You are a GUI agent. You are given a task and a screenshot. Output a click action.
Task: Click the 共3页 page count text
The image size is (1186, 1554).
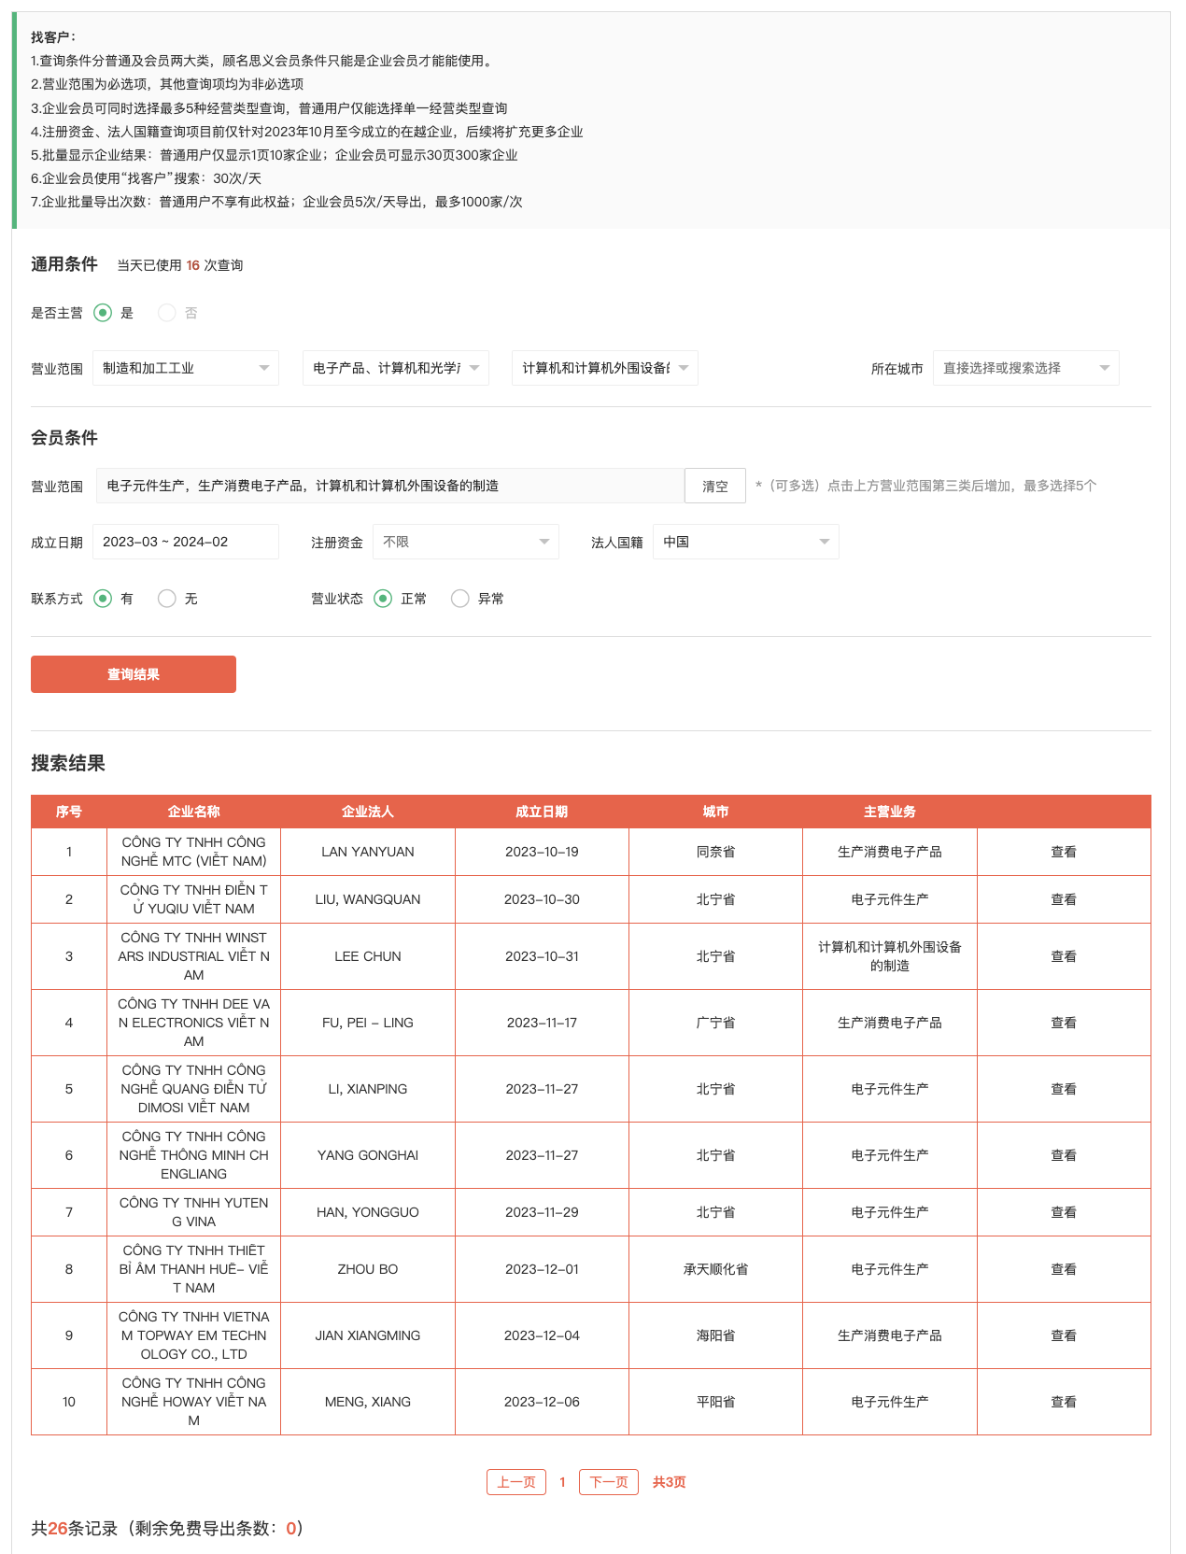(669, 1482)
